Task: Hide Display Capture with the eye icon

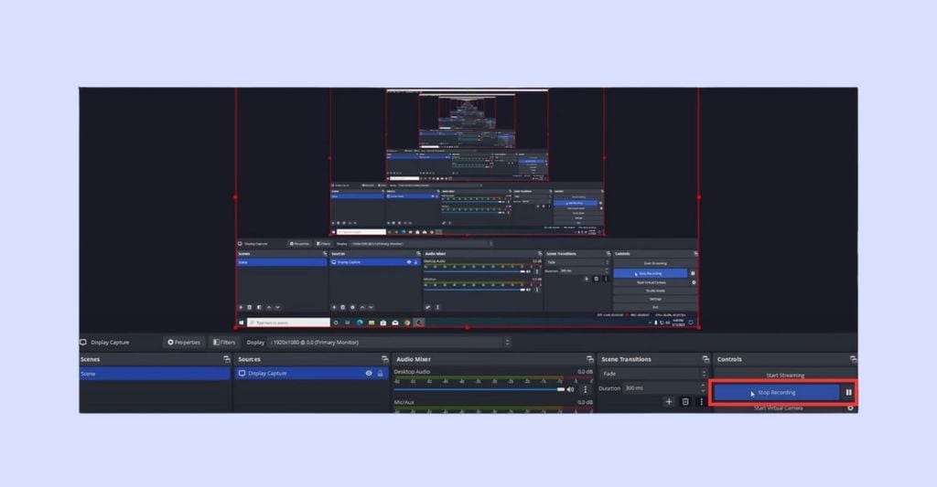Action: (x=369, y=374)
